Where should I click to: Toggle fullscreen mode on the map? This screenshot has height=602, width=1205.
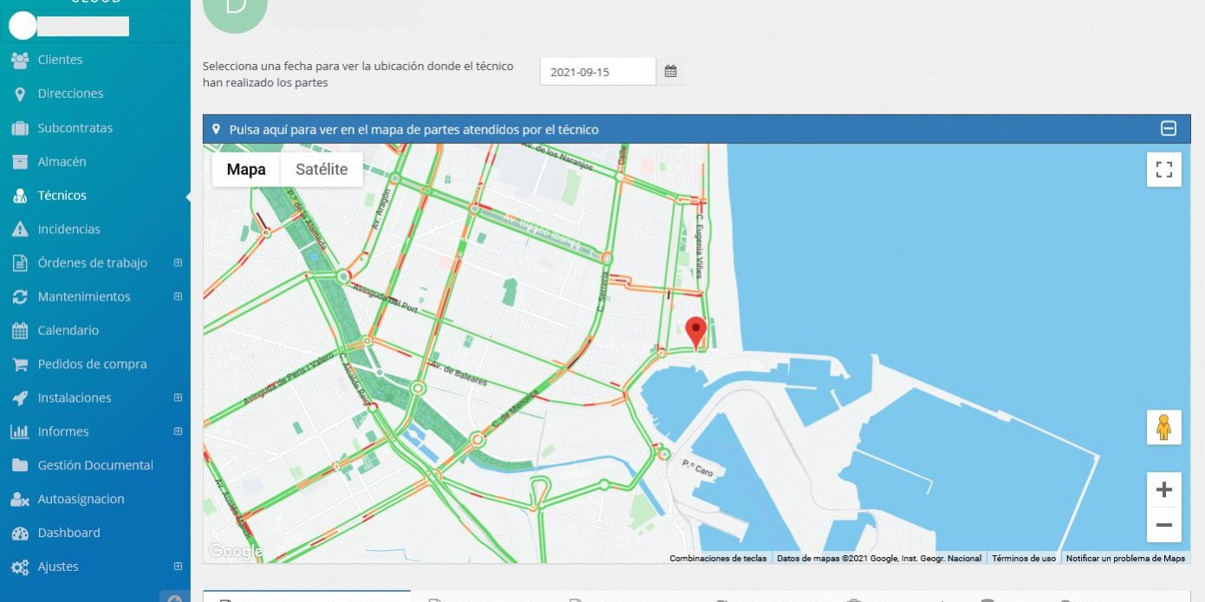[1163, 169]
